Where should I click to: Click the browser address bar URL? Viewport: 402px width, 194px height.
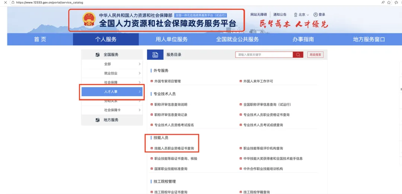tap(50, 2)
